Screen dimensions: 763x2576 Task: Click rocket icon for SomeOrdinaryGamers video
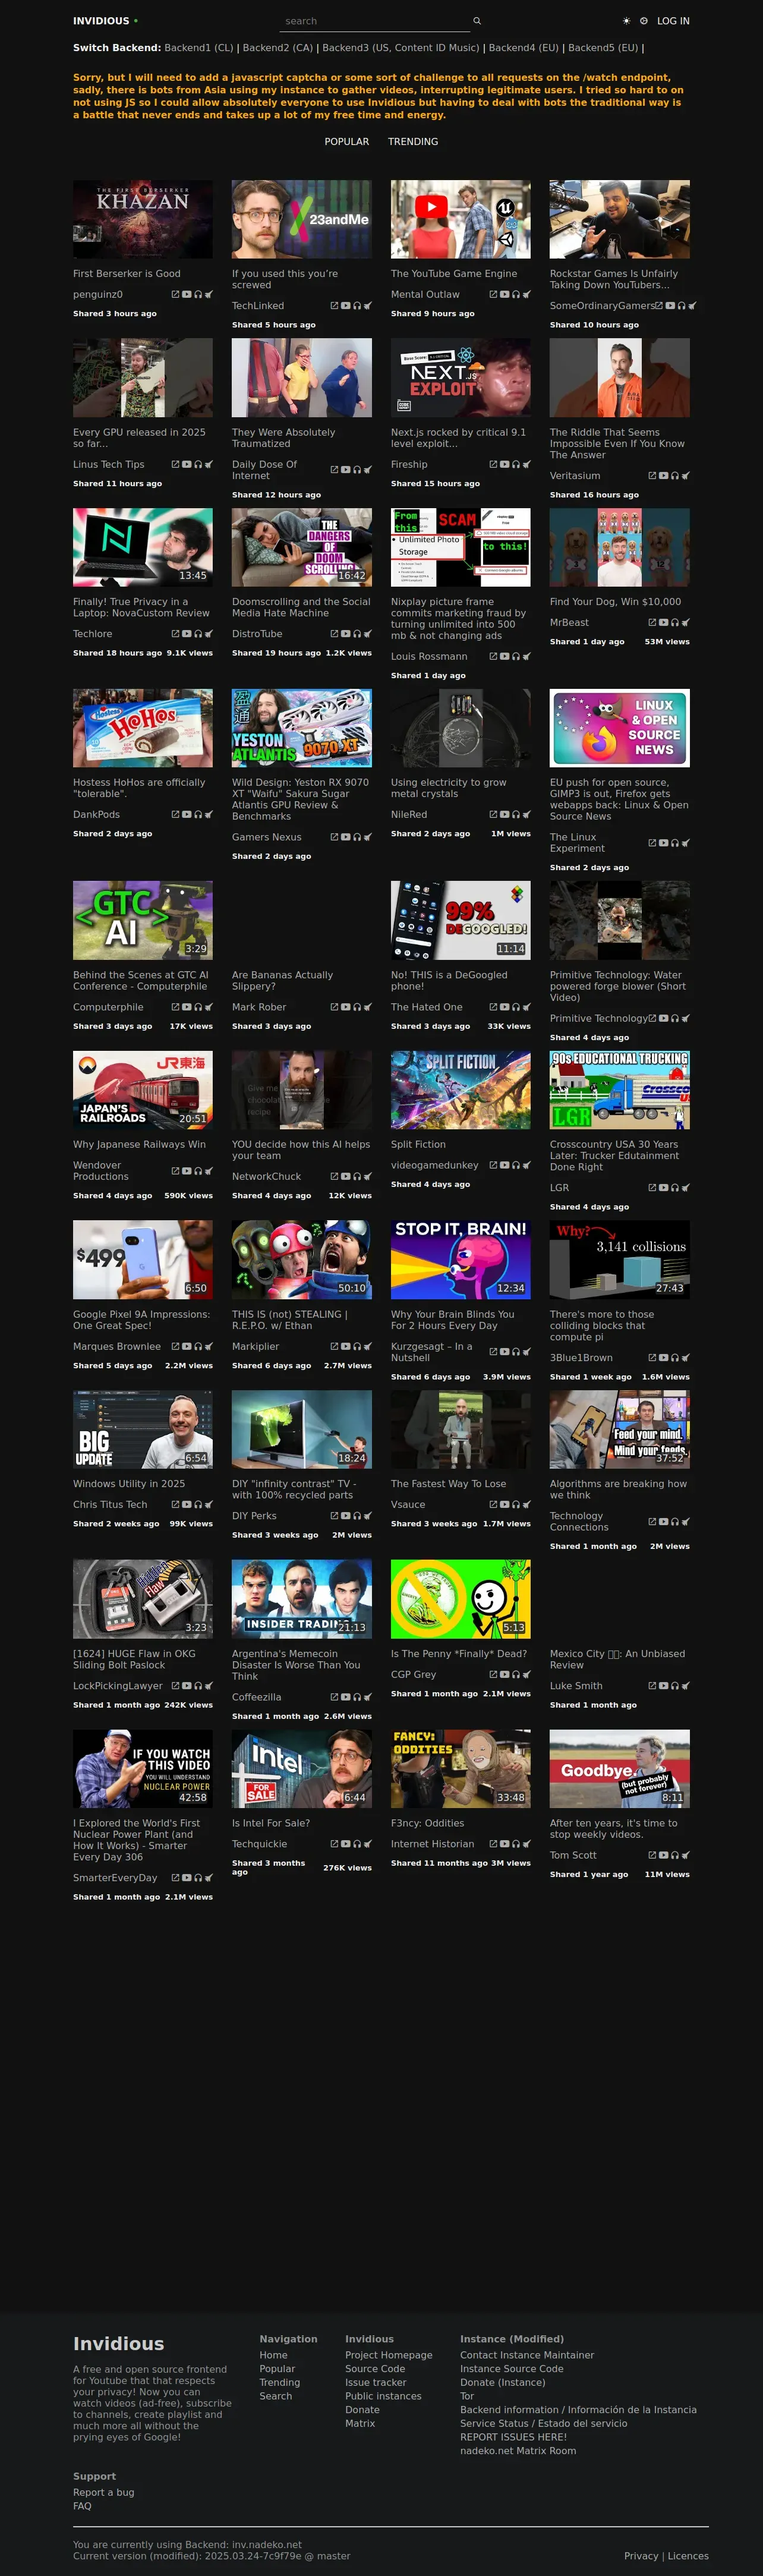tap(692, 306)
